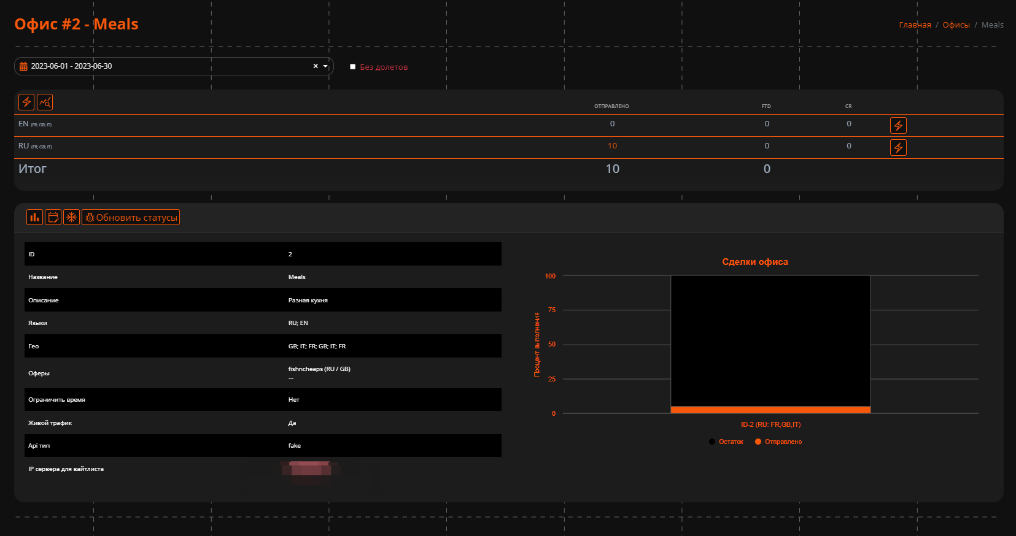Click Обновить статусы button
This screenshot has width=1016, height=536.
pos(131,217)
